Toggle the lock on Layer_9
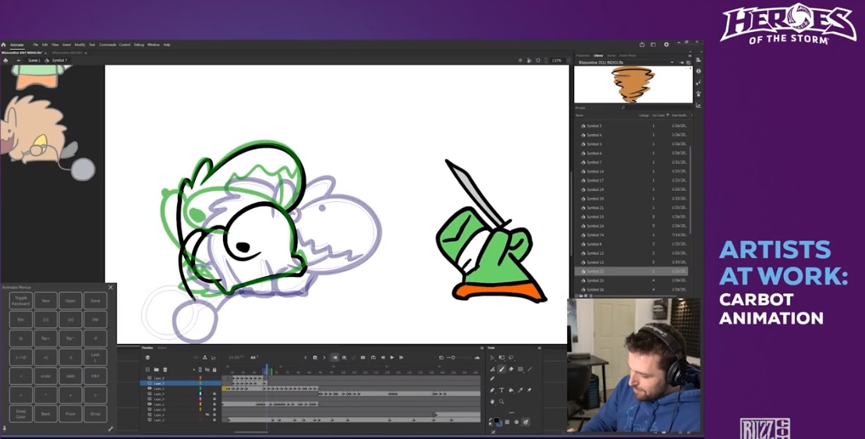865x439 pixels. coord(214,394)
